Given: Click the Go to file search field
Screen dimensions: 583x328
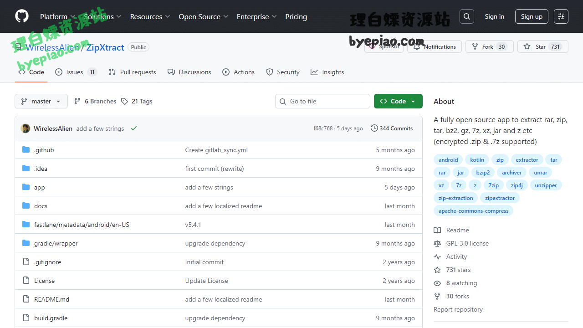Looking at the screenshot, I should click(322, 101).
